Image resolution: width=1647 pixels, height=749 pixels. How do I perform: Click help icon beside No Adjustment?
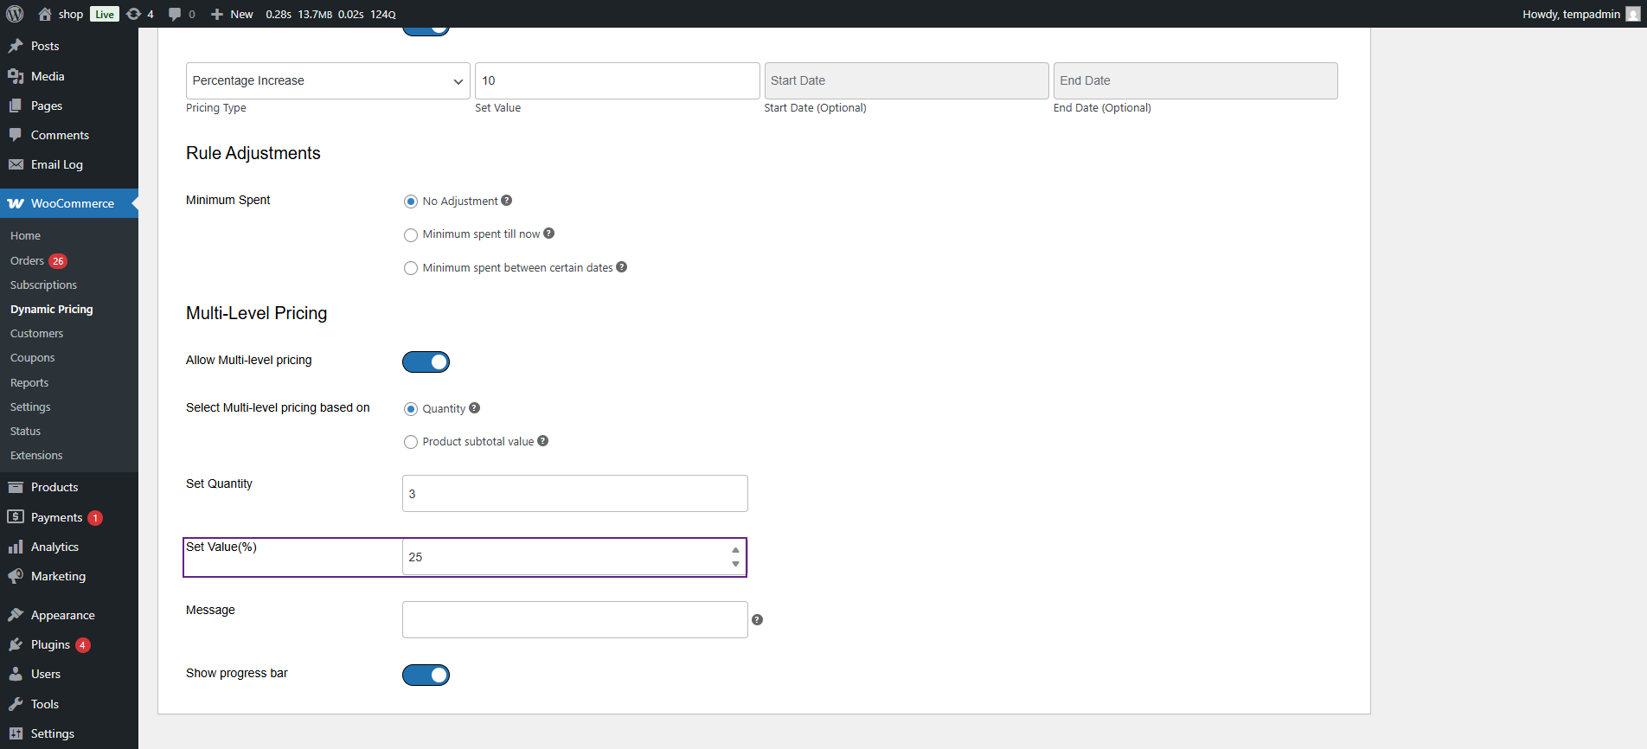[x=507, y=201]
